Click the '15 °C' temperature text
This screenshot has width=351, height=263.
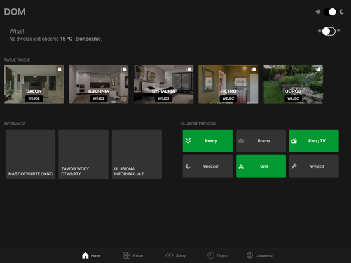pyautogui.click(x=66, y=39)
